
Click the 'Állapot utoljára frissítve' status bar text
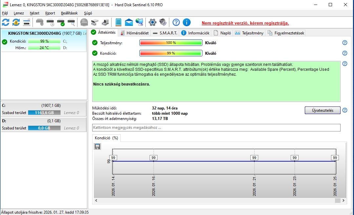pyautogui.click(x=45, y=212)
